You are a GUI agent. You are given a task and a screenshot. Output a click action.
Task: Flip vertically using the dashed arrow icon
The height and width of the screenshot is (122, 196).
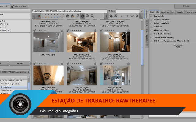click(x=137, y=16)
